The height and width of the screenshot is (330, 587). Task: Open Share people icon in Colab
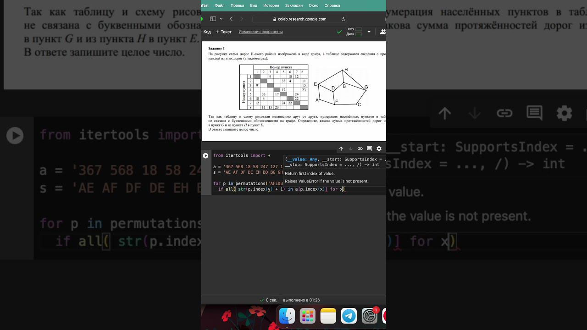point(383,32)
